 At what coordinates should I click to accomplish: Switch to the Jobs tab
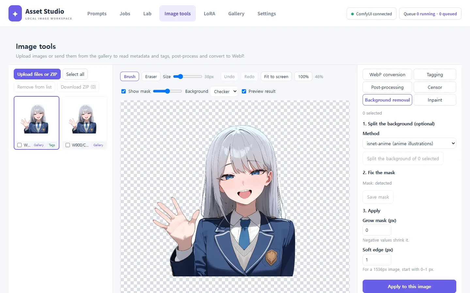pyautogui.click(x=125, y=14)
